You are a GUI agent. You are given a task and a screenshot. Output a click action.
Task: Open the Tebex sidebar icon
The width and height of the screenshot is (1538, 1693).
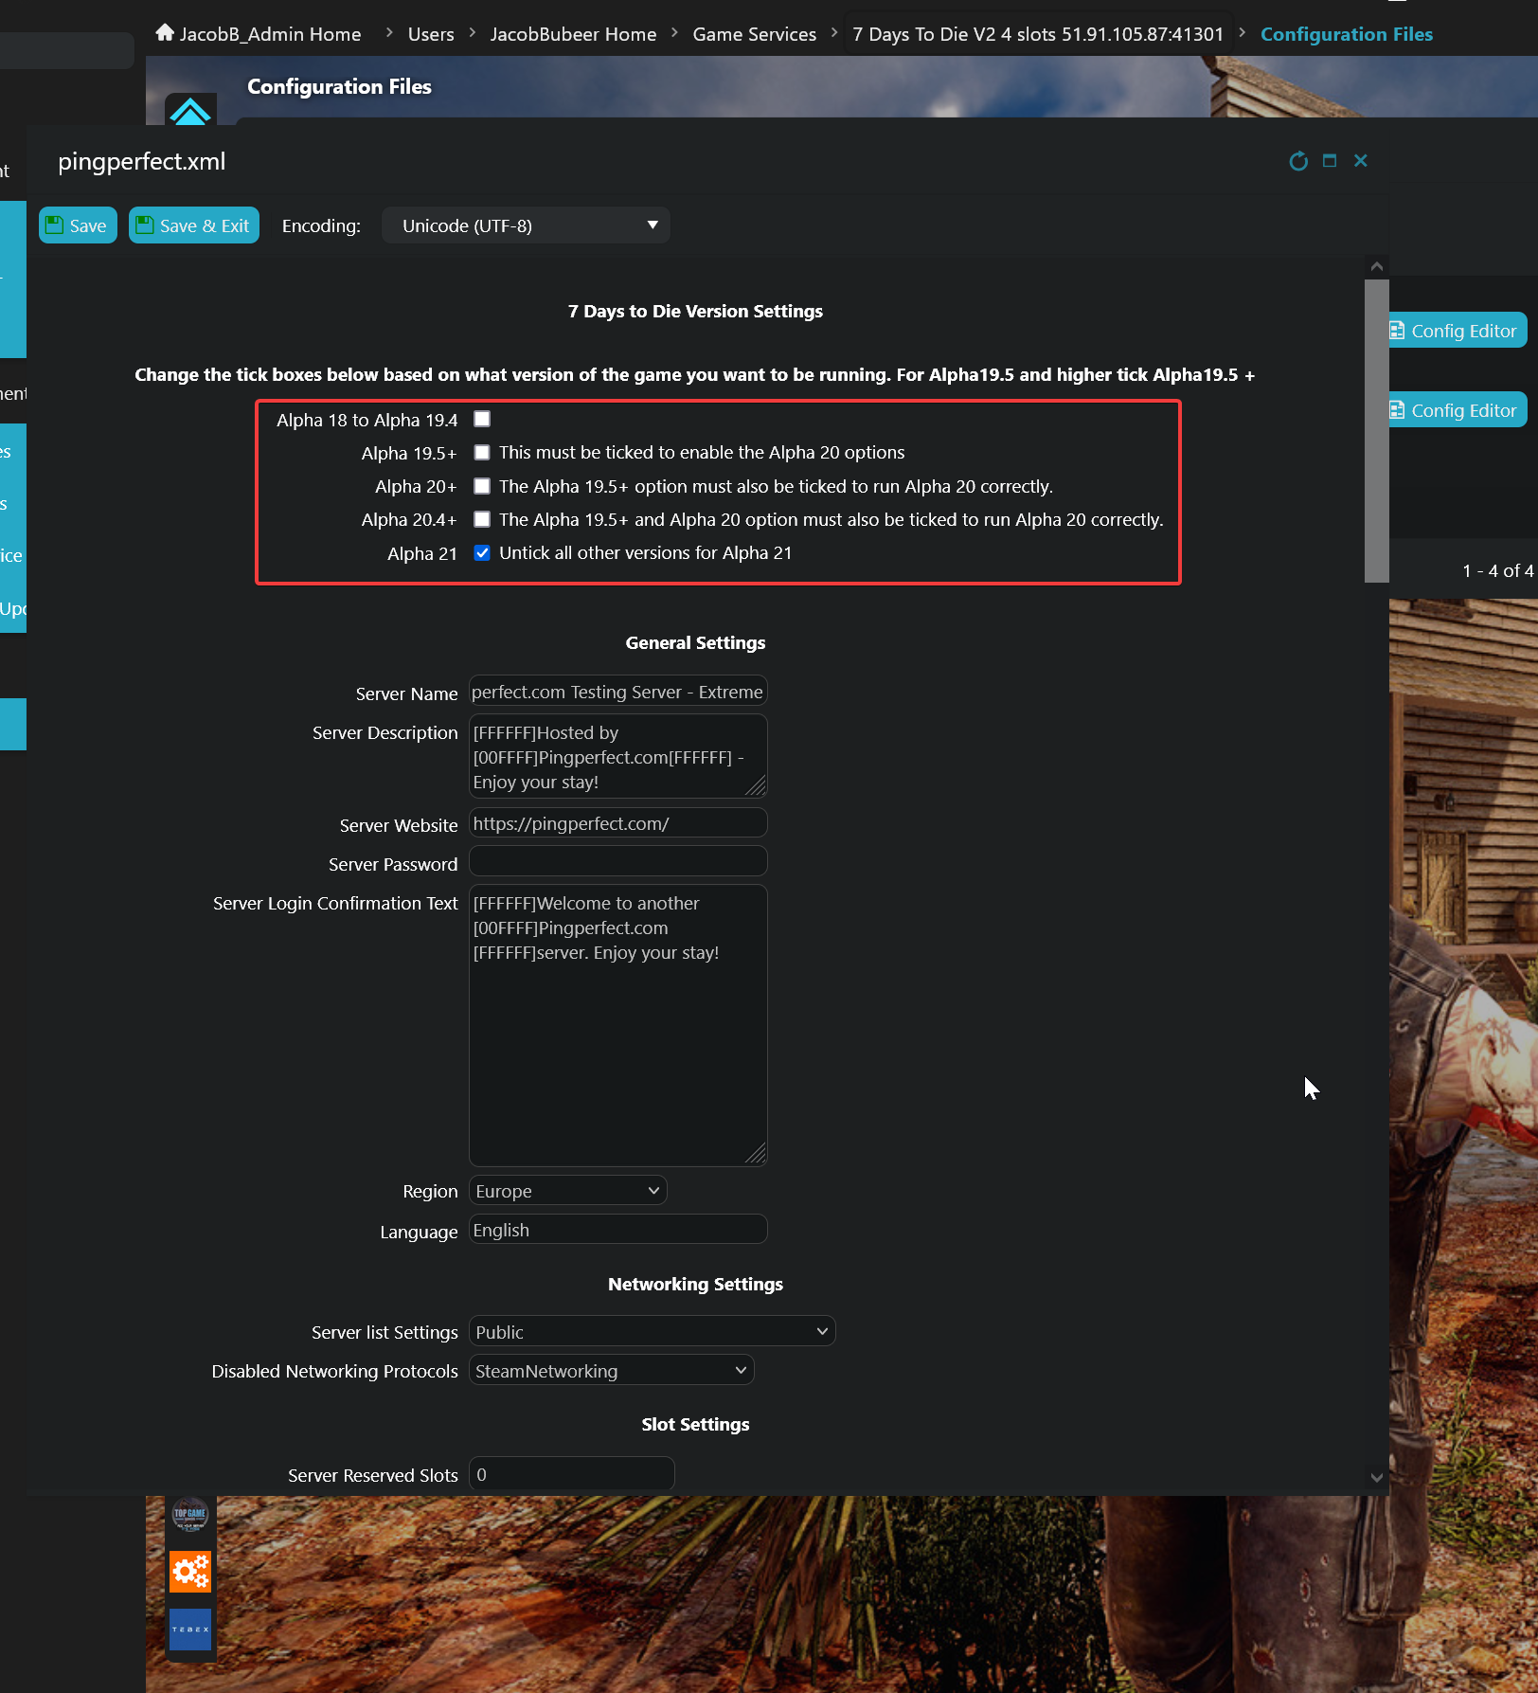point(190,1629)
